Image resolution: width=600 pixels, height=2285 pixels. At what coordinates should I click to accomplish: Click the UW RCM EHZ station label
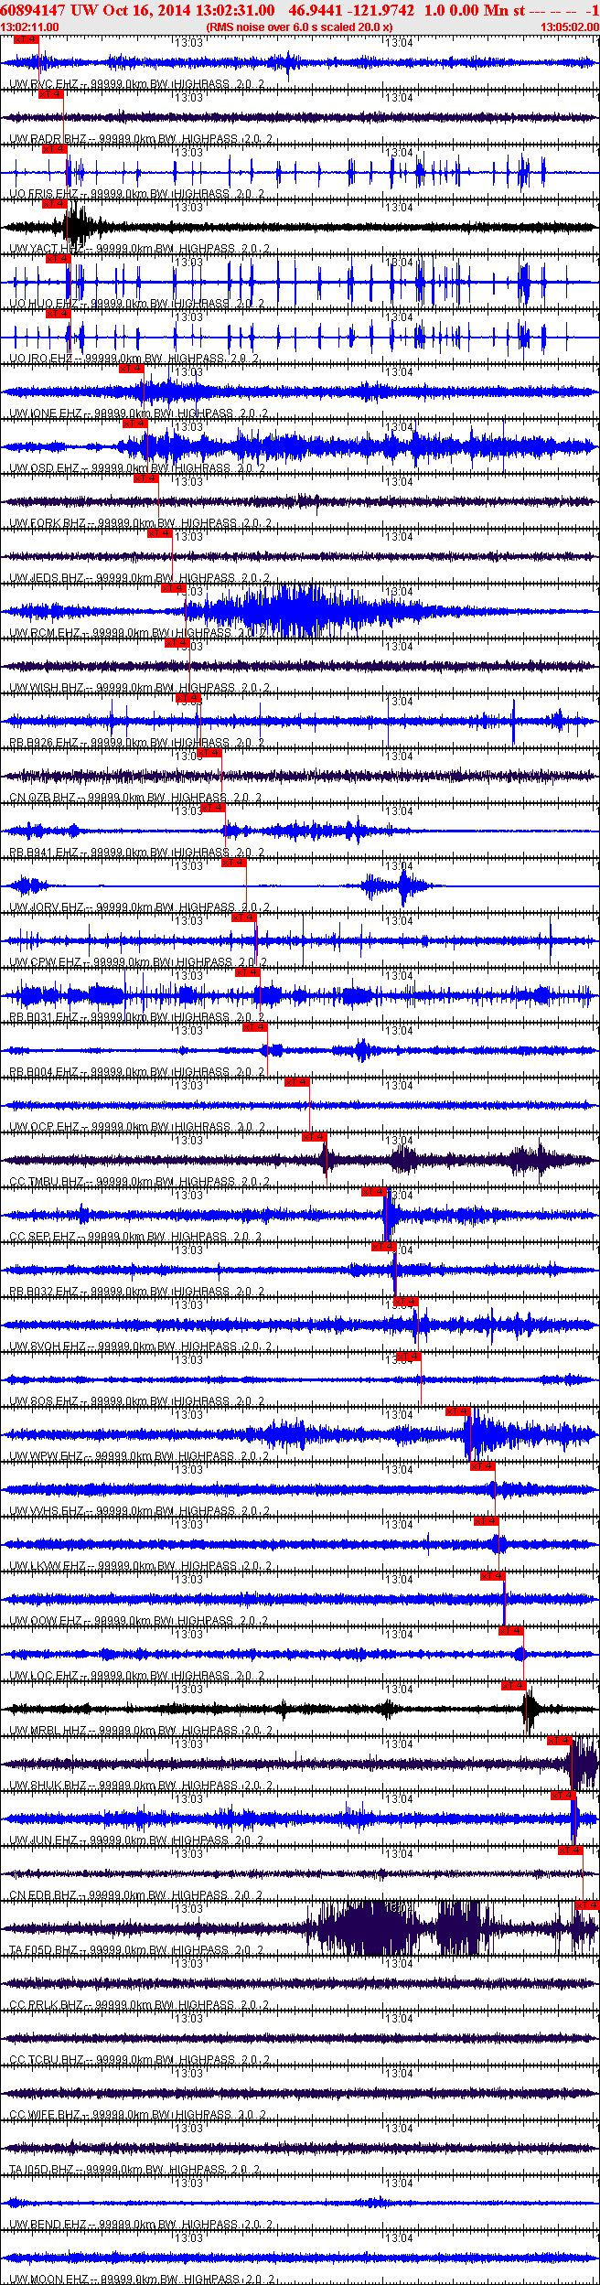click(x=44, y=633)
